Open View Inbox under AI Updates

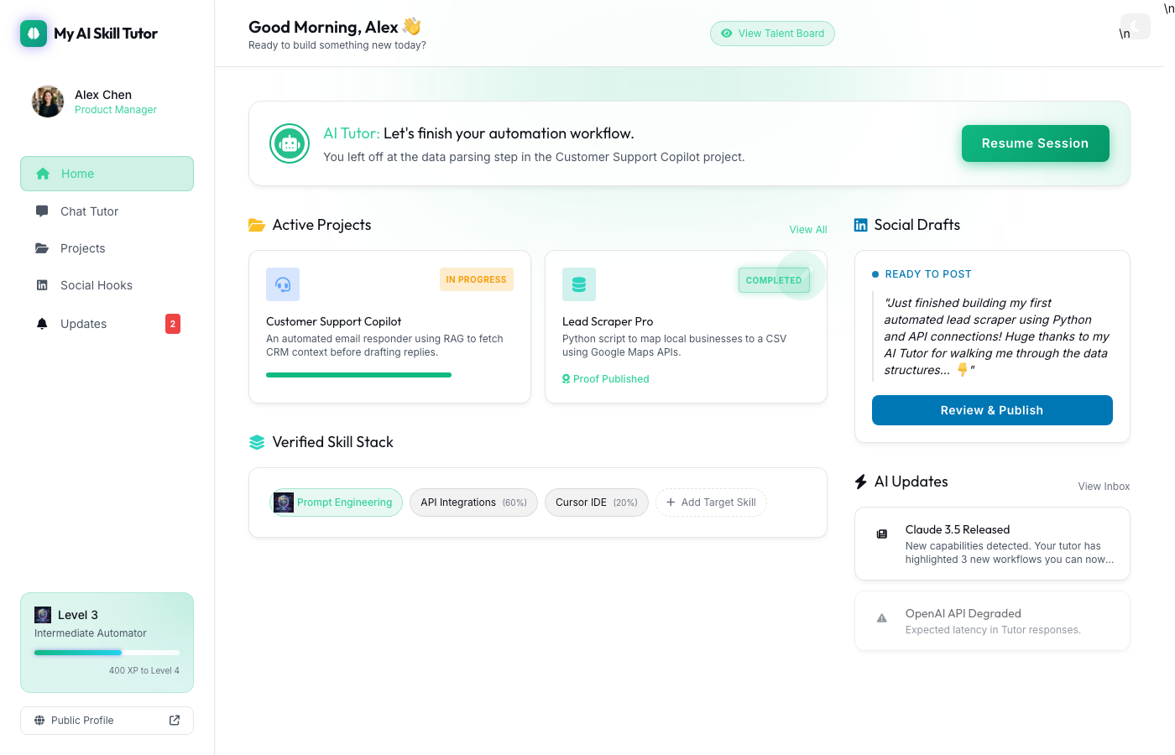(x=1104, y=486)
